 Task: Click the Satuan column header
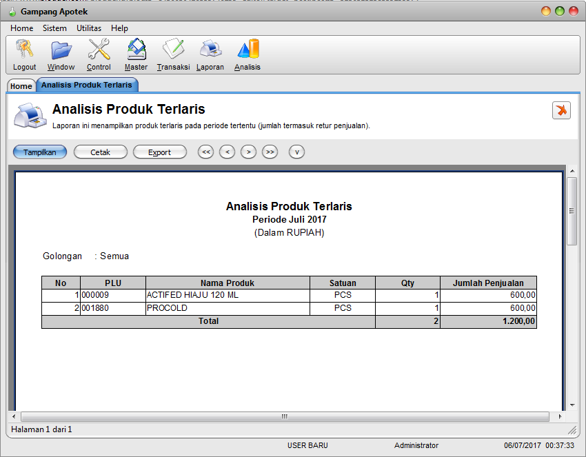[x=343, y=283]
